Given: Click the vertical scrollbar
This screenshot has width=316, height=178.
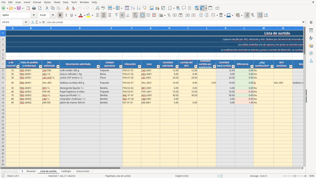Looking at the screenshot, I should (x=305, y=96).
